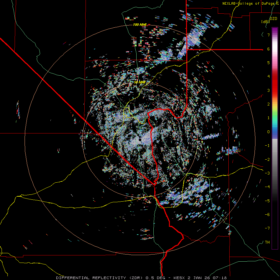The image size is (280, 280).
Task: Click the "-2" scale value
Action: point(267,160)
